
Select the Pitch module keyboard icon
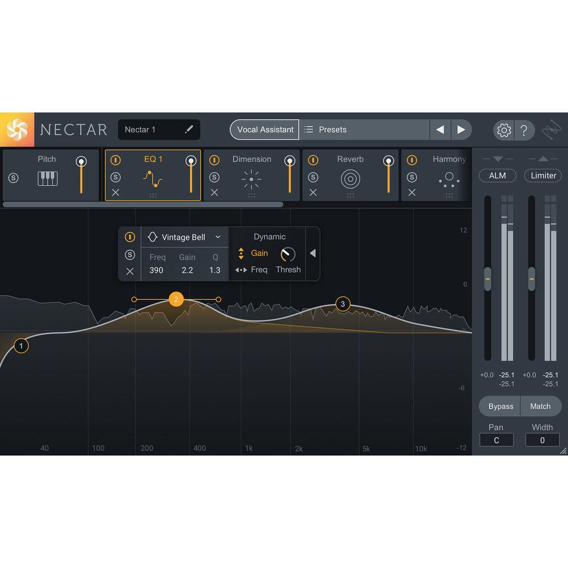click(x=47, y=179)
